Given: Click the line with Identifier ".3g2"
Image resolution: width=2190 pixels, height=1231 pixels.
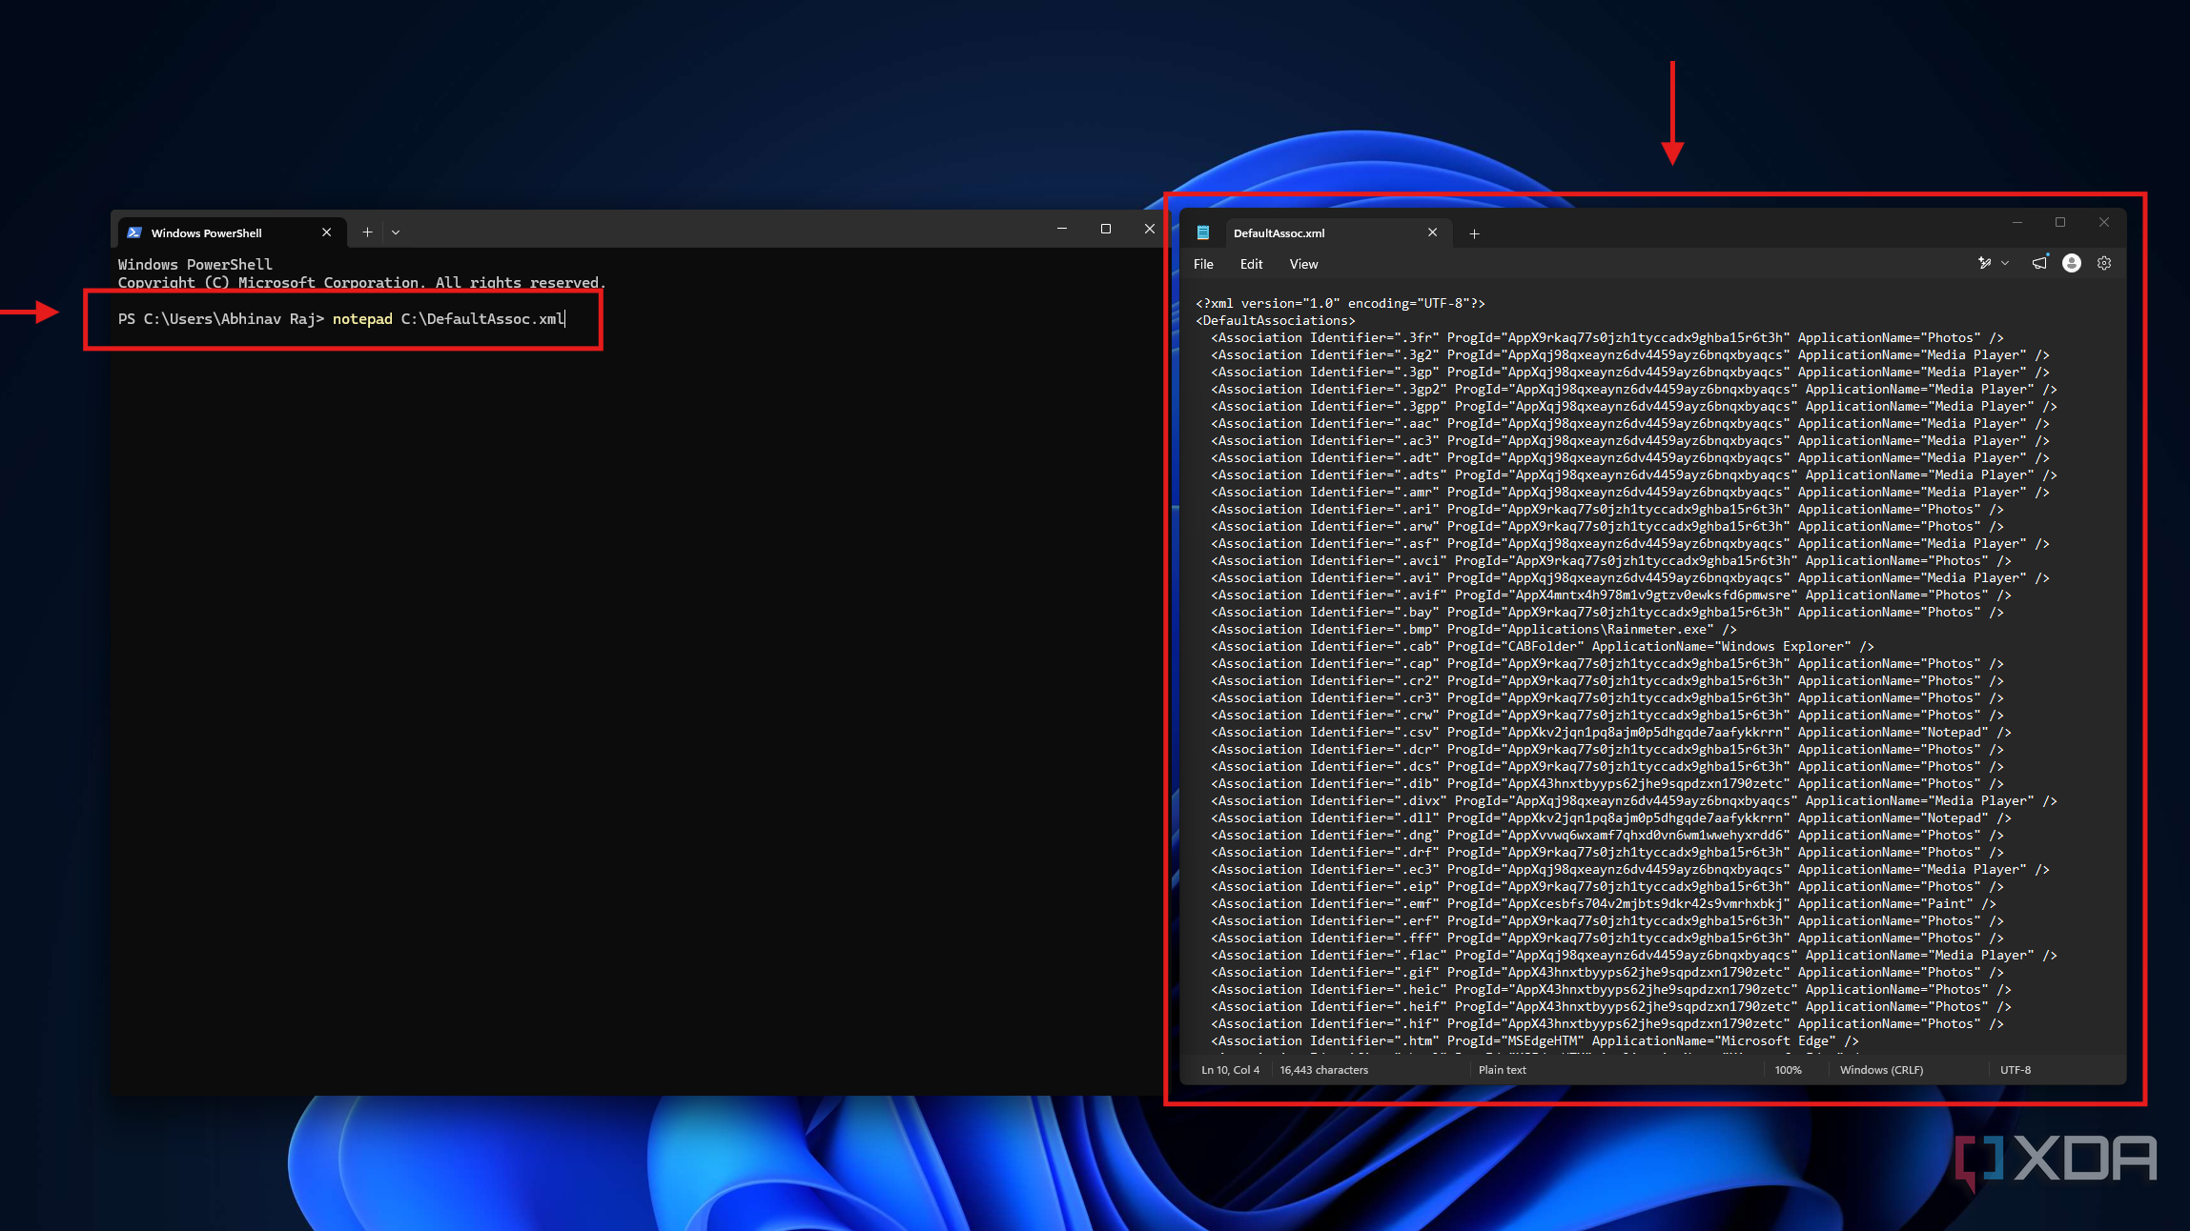Looking at the screenshot, I should click(x=1630, y=355).
